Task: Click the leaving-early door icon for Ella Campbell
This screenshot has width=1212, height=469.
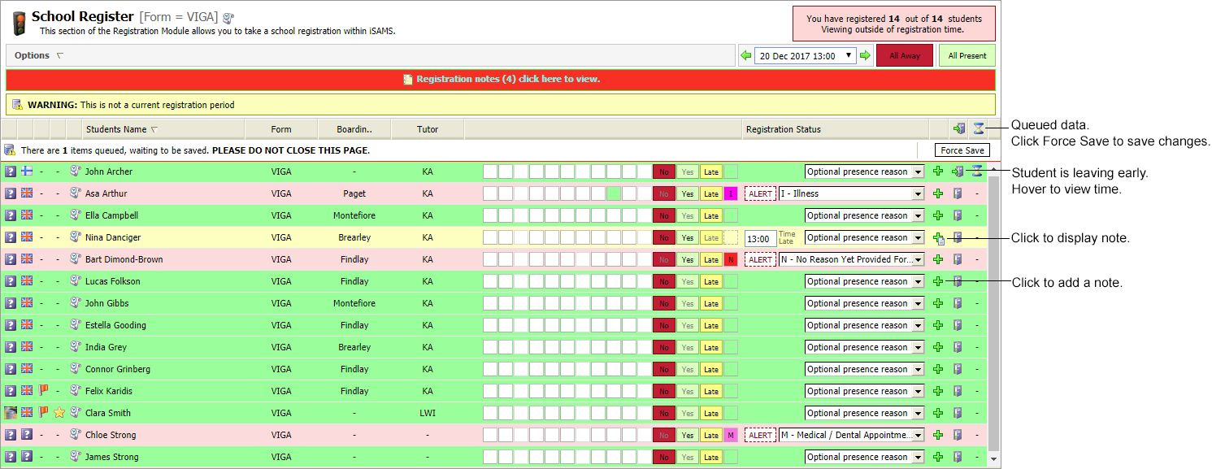Action: (x=958, y=215)
